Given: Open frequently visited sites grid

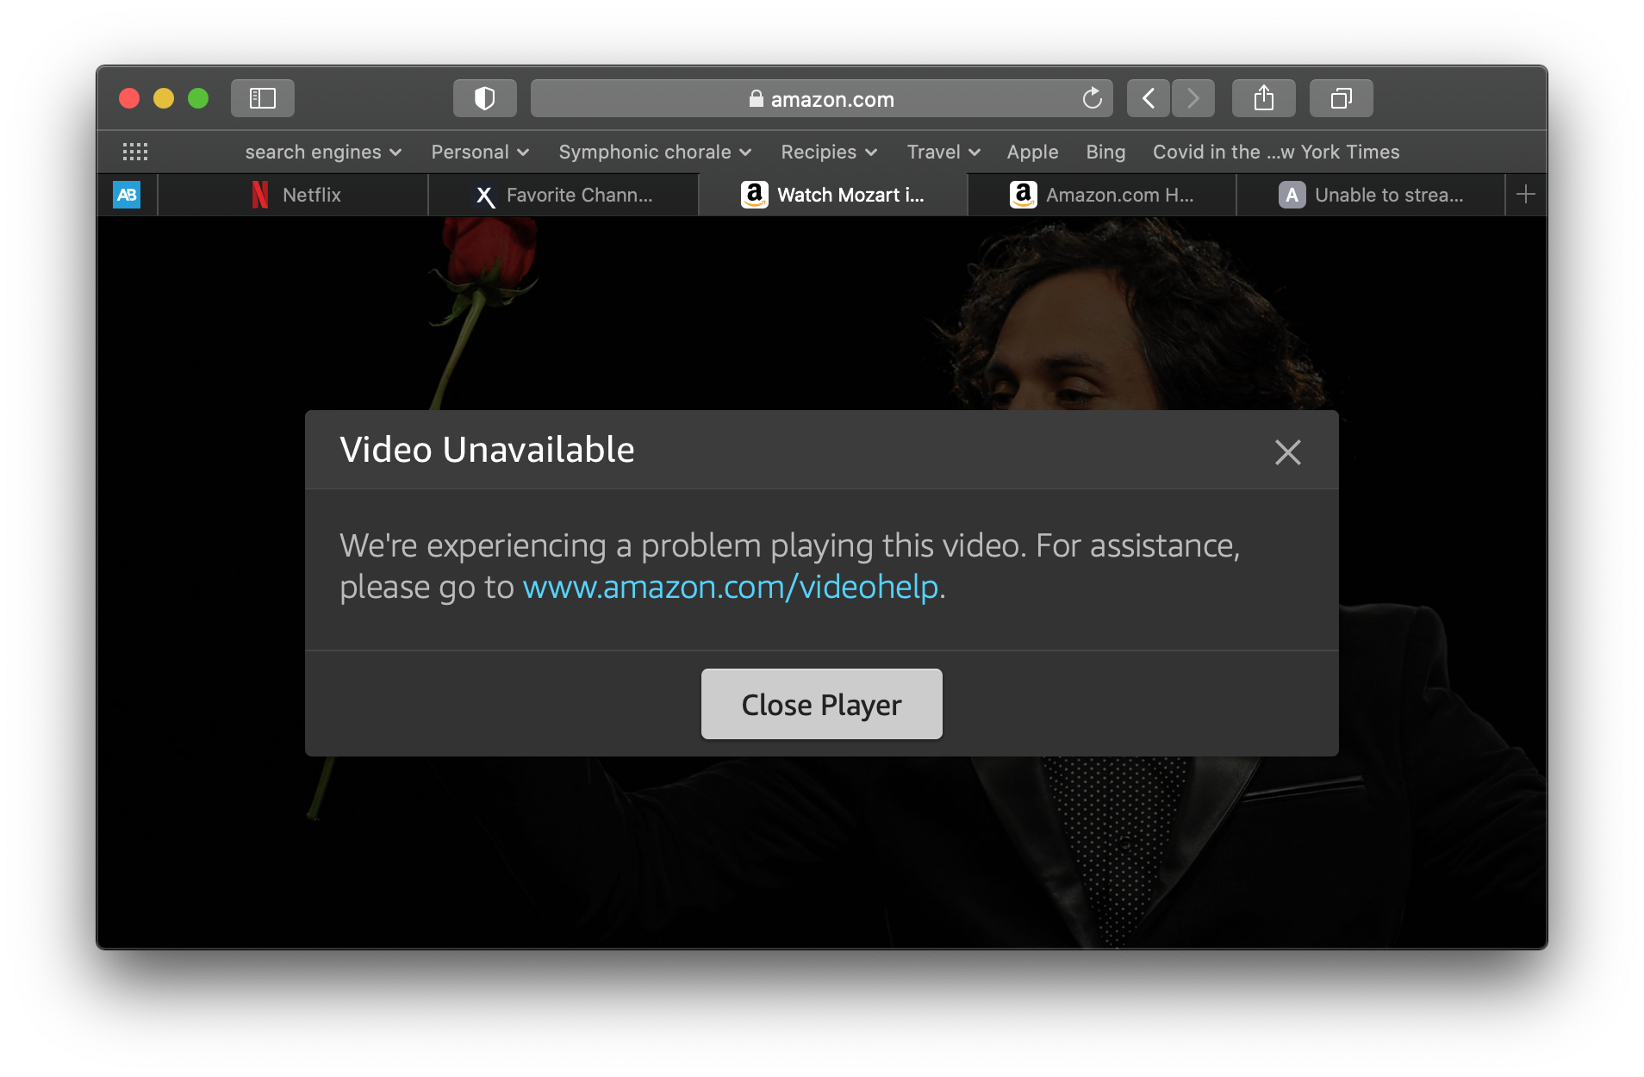Looking at the screenshot, I should [135, 152].
